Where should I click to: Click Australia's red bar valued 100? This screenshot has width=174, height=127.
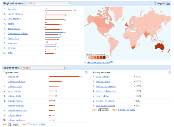58,10
